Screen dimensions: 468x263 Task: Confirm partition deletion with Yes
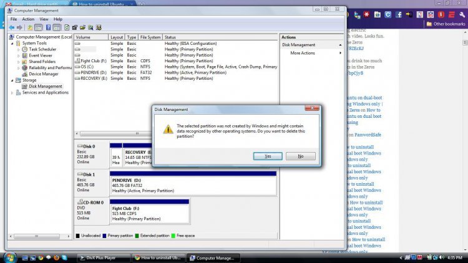coord(268,156)
